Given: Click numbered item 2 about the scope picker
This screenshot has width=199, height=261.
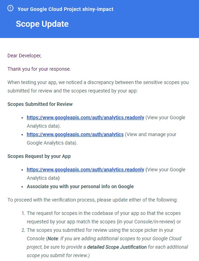Looking at the screenshot, I should 105,243.
